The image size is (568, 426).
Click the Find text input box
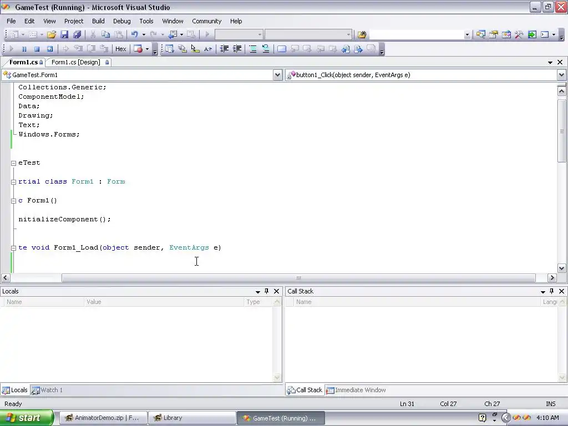416,35
